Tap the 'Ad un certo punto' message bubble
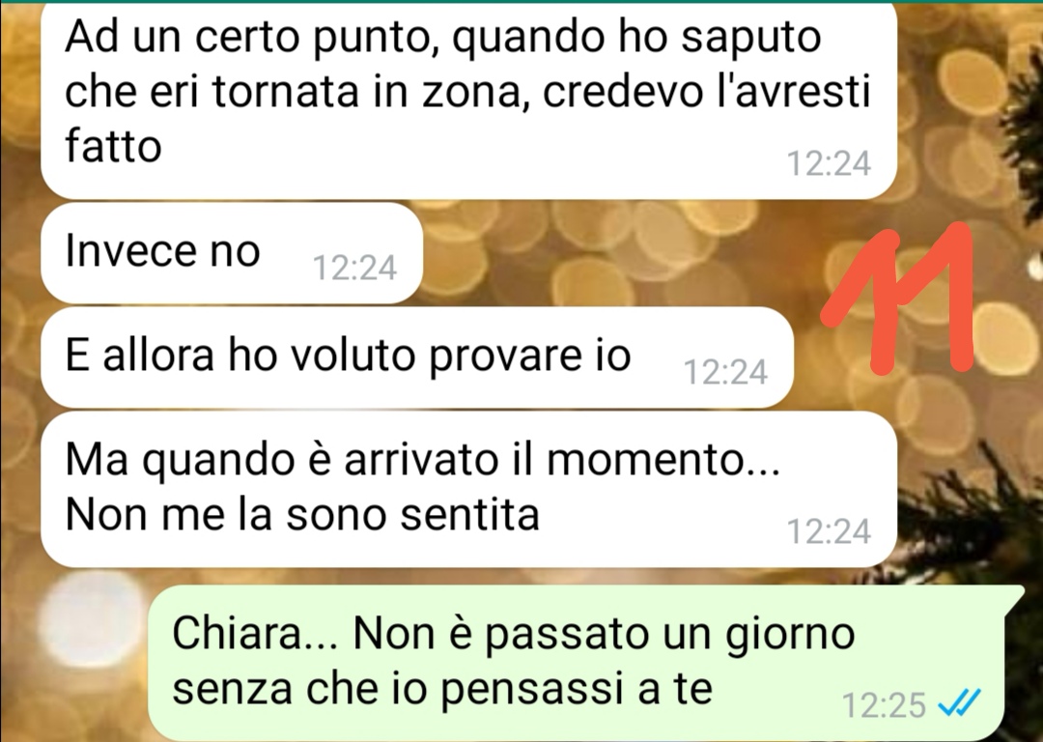 (469, 99)
